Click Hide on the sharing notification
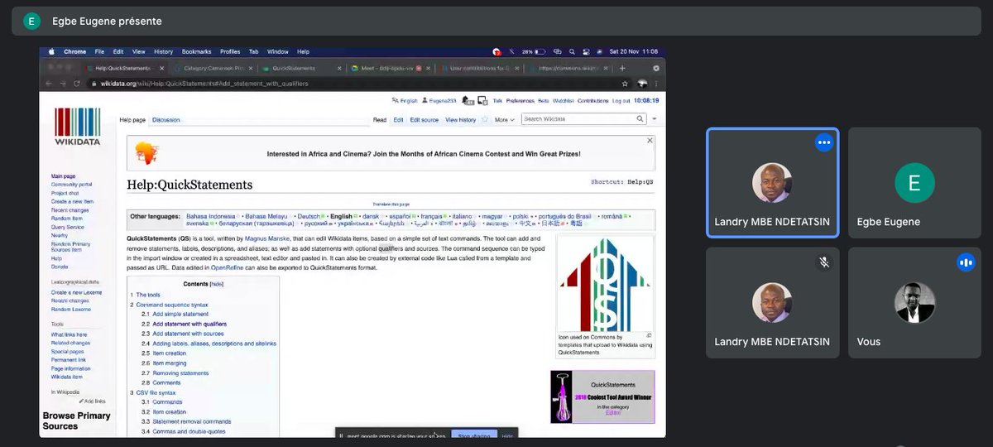Screen dimensions: 993x447 [507, 435]
